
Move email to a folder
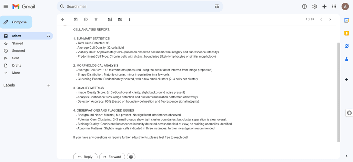click(x=120, y=20)
